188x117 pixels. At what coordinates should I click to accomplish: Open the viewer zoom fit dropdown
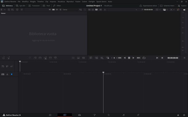tap(172, 10)
